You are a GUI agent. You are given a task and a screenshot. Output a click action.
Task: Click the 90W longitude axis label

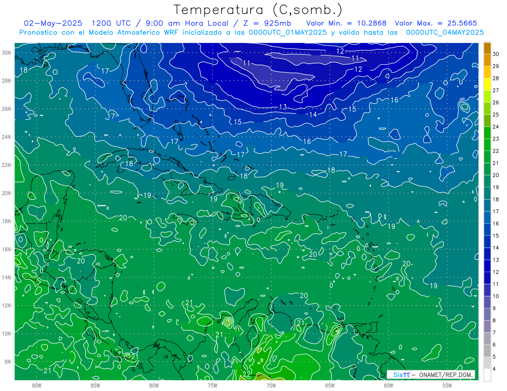(36, 386)
